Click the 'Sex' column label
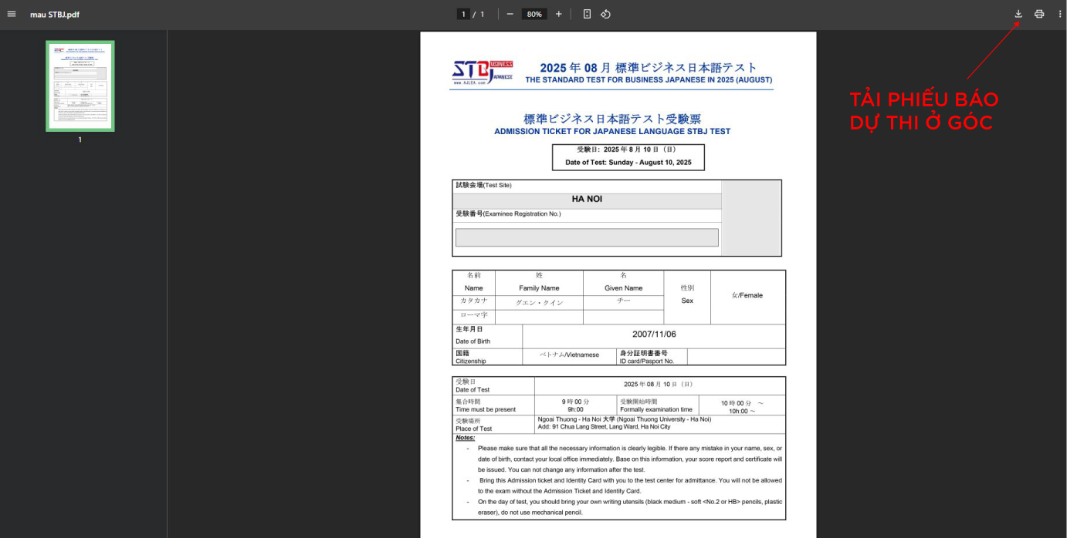Screen dimensions: 1067x538 click(687, 301)
